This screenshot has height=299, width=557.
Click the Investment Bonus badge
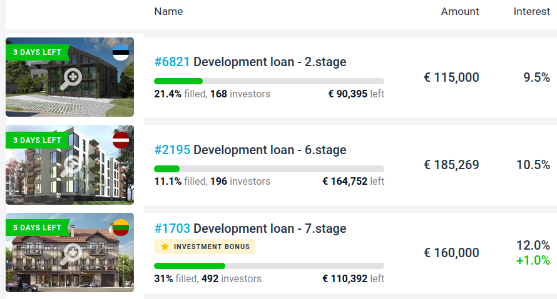tap(205, 247)
